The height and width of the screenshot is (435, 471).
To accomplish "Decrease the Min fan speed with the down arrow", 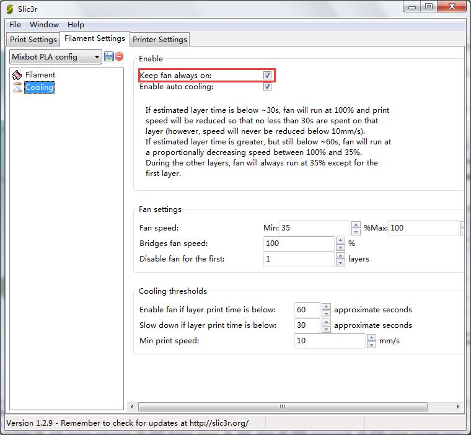I will click(x=356, y=232).
